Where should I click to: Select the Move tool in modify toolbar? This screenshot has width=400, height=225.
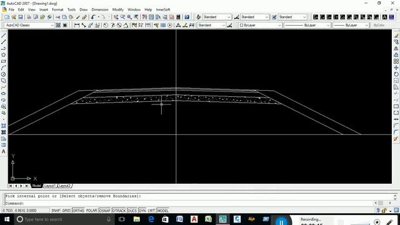(396, 68)
